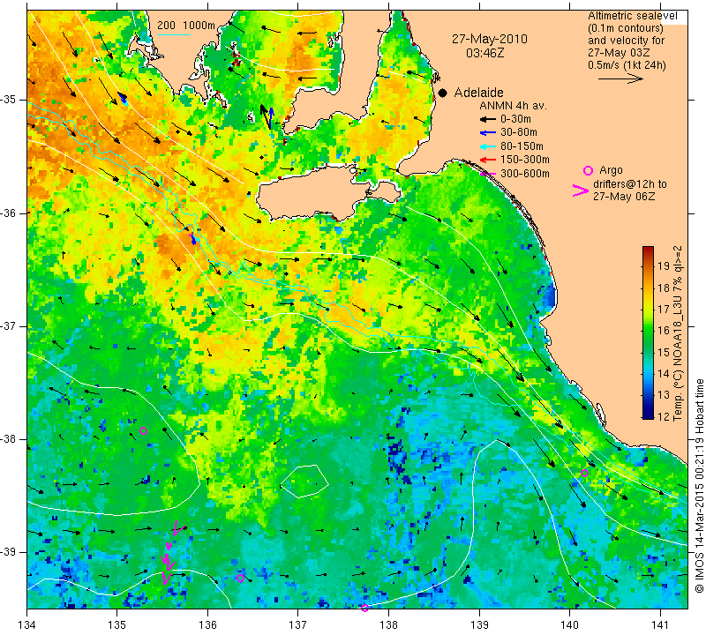
Task: Click the '© IMOS 14-Mar-2015' copyright text
Action: pos(699,540)
